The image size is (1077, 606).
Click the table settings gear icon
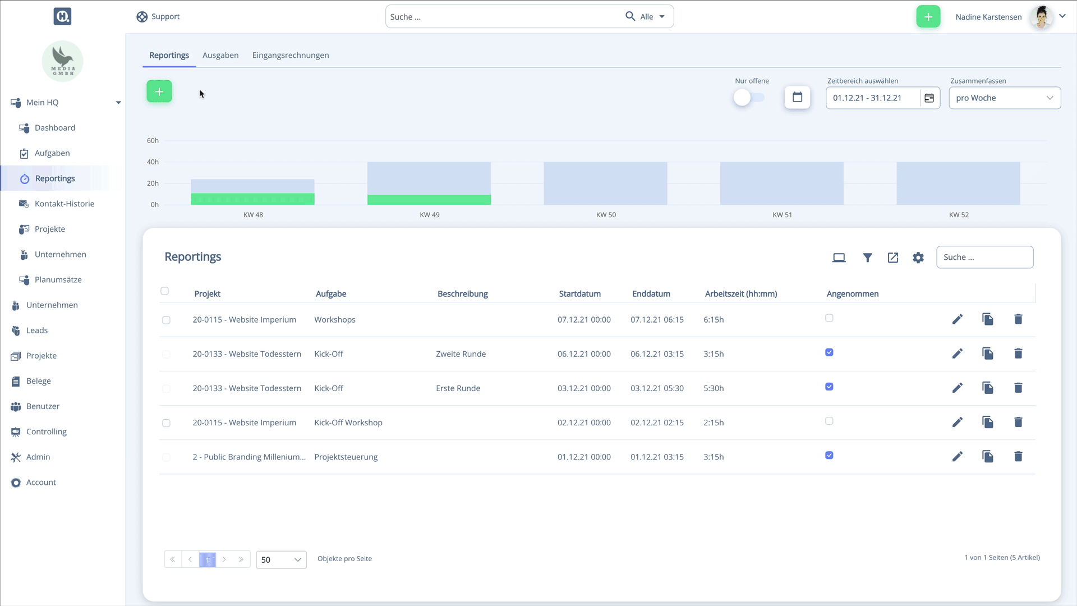(x=918, y=257)
